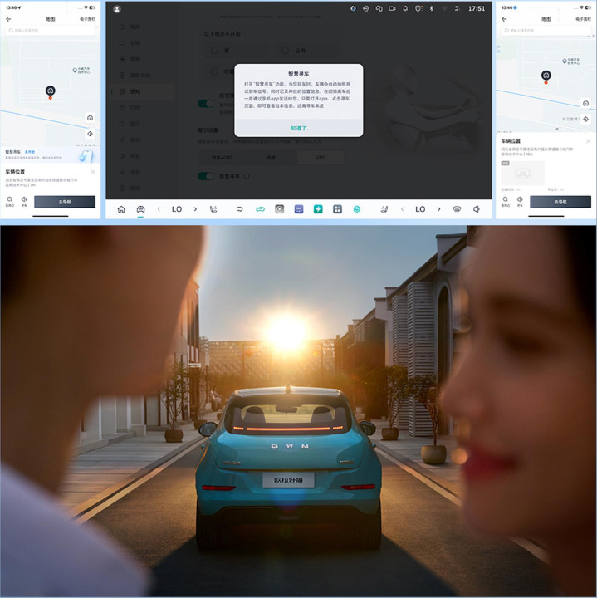Tap the locate-car button on right phone map

click(586, 103)
